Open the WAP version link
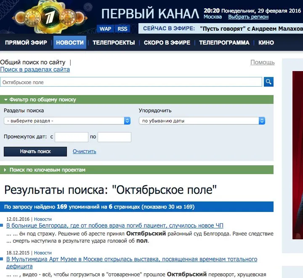This screenshot has width=303, height=278. [x=105, y=29]
